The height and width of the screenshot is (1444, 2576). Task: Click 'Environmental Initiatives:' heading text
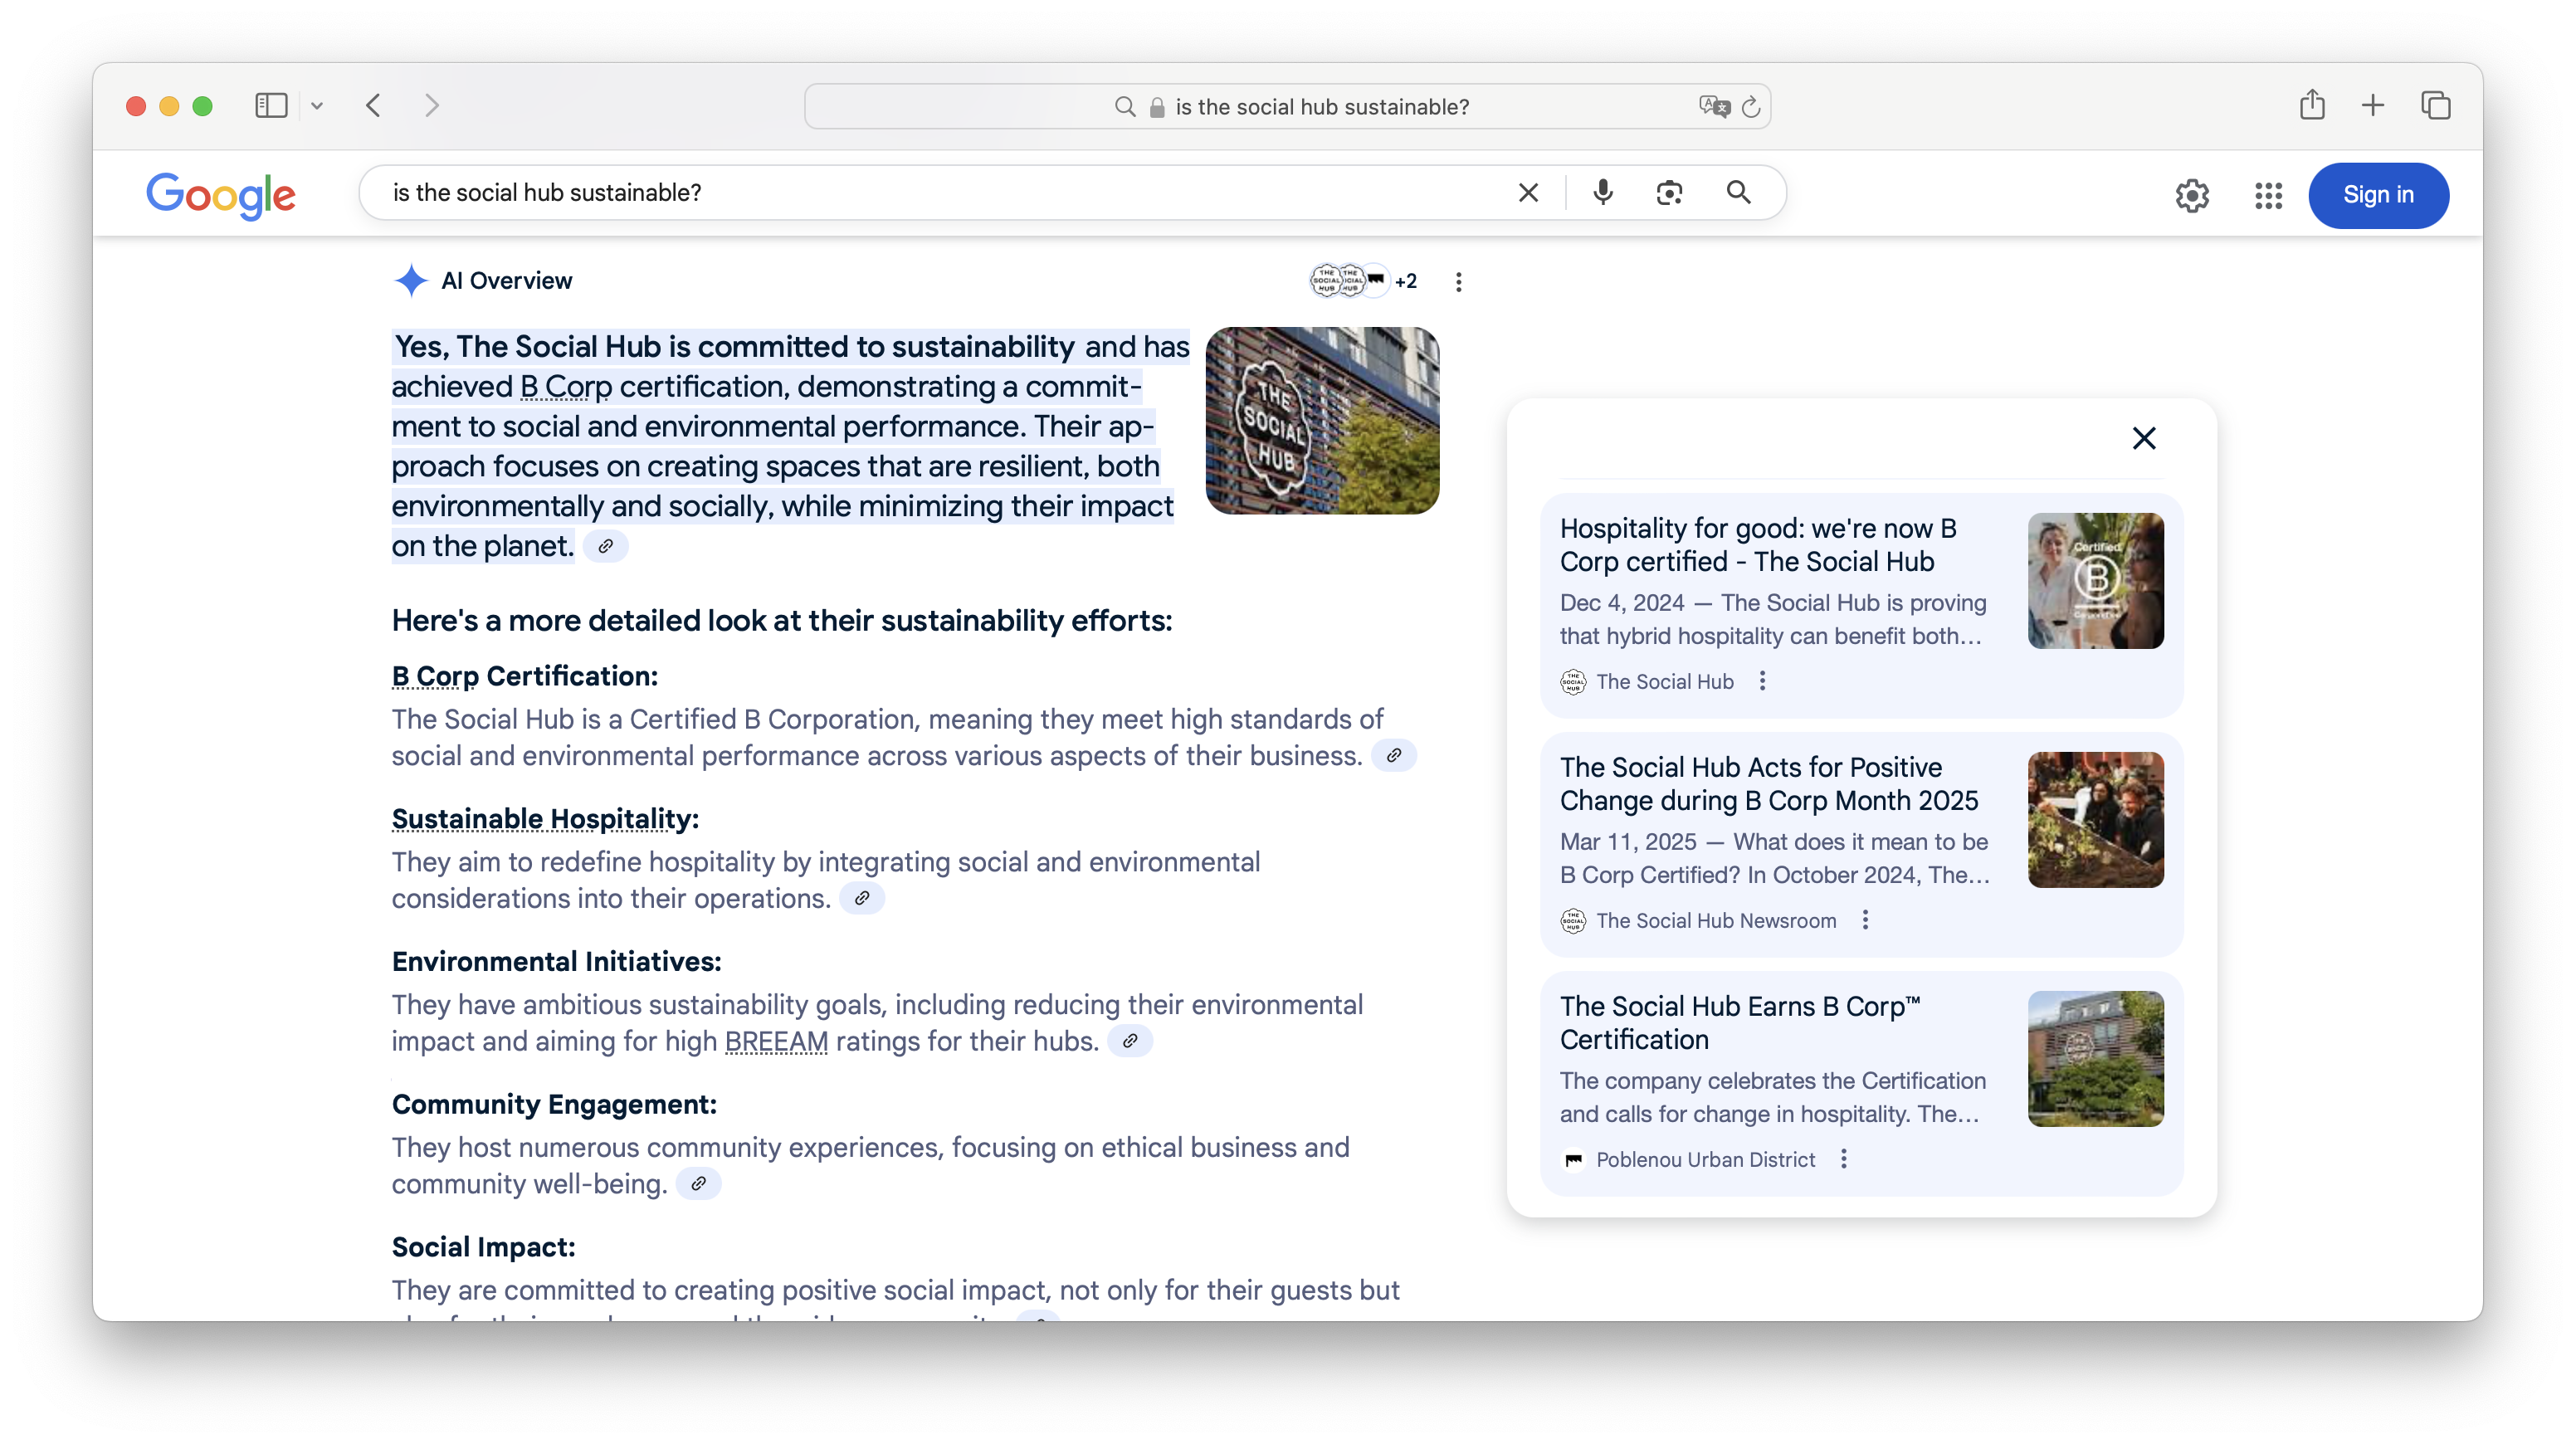556,962
